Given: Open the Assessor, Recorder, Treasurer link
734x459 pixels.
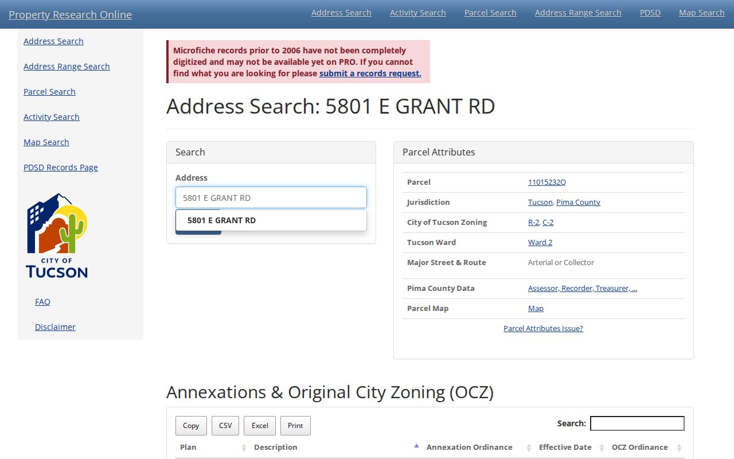Looking at the screenshot, I should [x=583, y=288].
